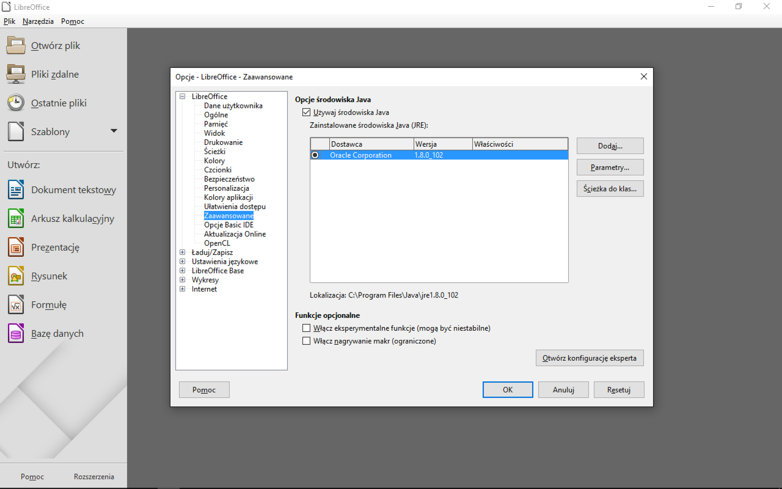Select 'Kolory' in options tree
Image resolution: width=782 pixels, height=489 pixels.
tap(214, 161)
